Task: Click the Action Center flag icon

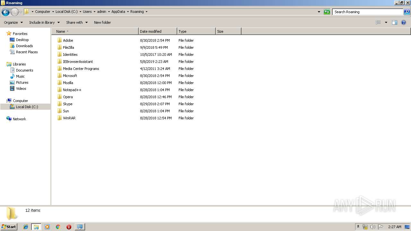Action: pos(380,227)
